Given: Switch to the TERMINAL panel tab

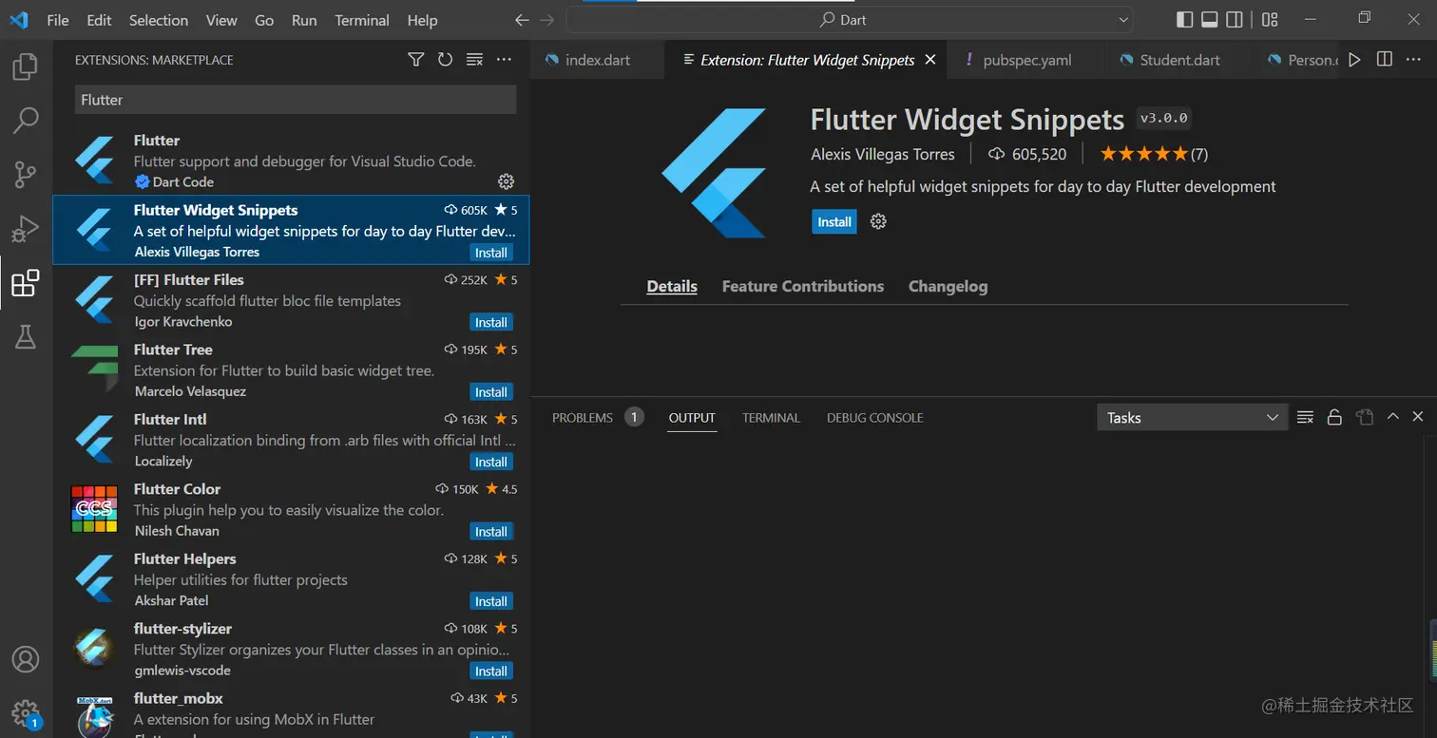Looking at the screenshot, I should (771, 417).
